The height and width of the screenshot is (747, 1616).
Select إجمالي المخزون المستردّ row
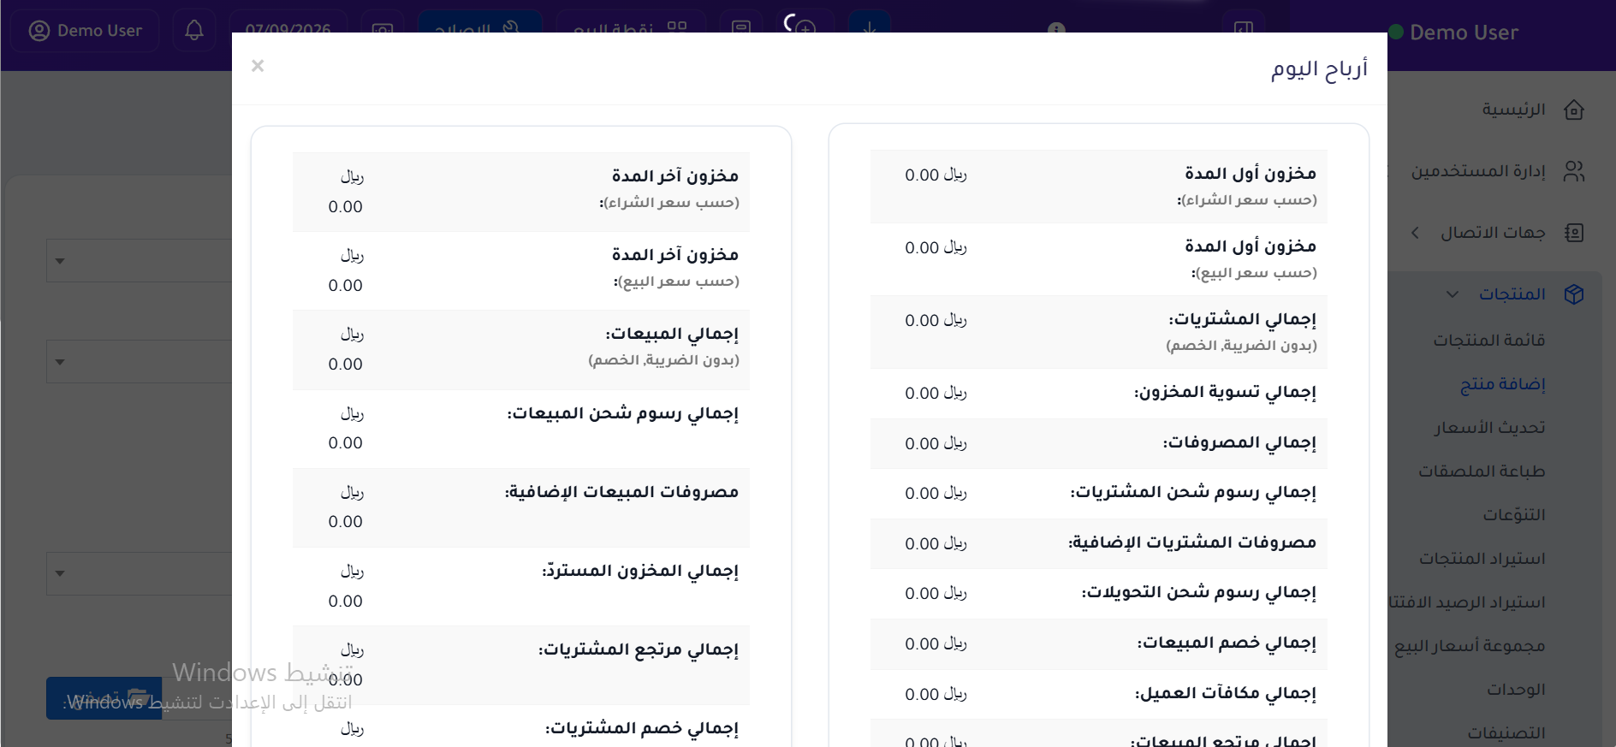[x=521, y=587]
